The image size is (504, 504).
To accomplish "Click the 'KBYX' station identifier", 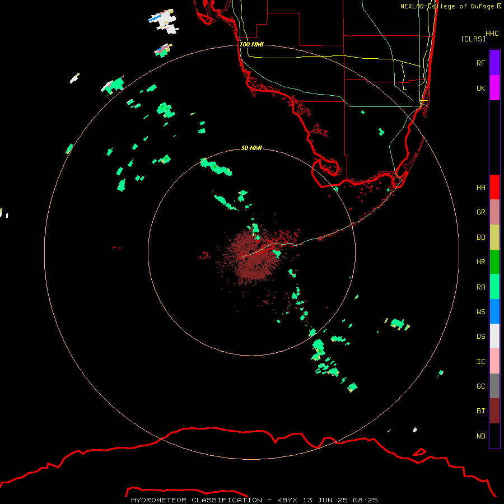I will click(x=287, y=500).
